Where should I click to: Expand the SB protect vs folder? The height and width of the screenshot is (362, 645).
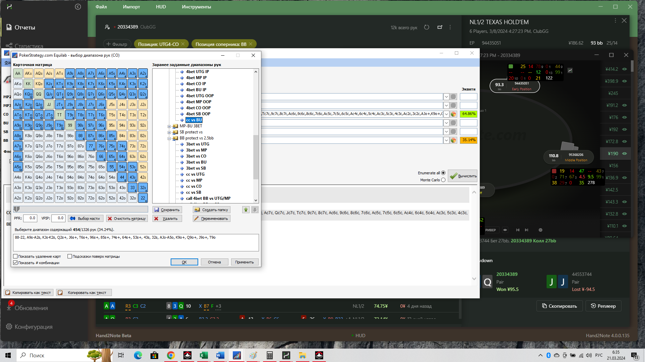click(x=169, y=132)
